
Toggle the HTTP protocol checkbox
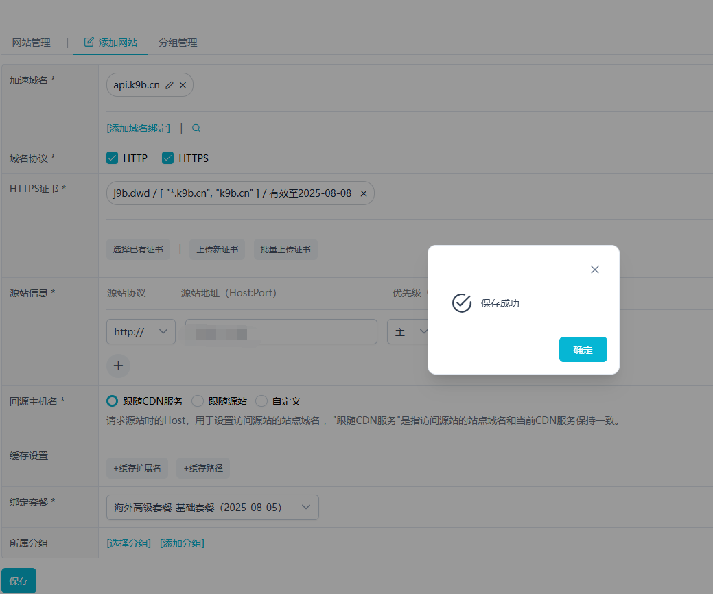(112, 158)
